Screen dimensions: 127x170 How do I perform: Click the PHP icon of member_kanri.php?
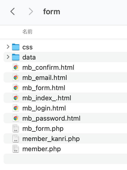(x=16, y=138)
